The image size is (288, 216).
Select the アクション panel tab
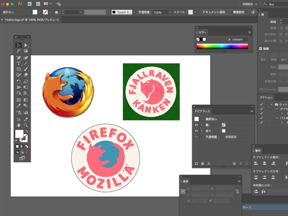pos(266,98)
